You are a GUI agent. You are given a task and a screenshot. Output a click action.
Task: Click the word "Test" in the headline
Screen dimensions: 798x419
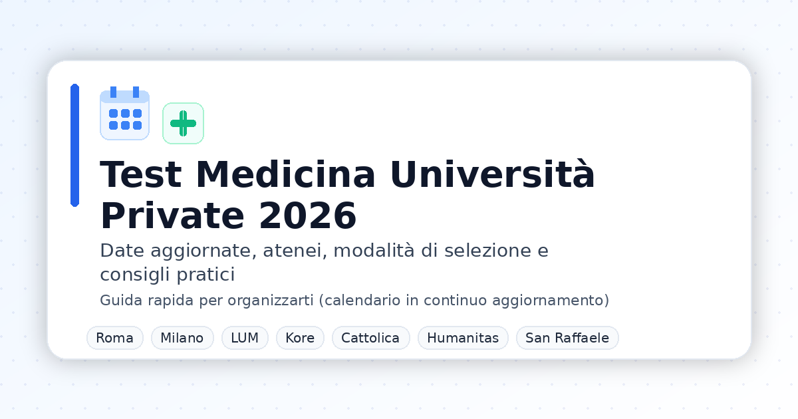(x=140, y=176)
